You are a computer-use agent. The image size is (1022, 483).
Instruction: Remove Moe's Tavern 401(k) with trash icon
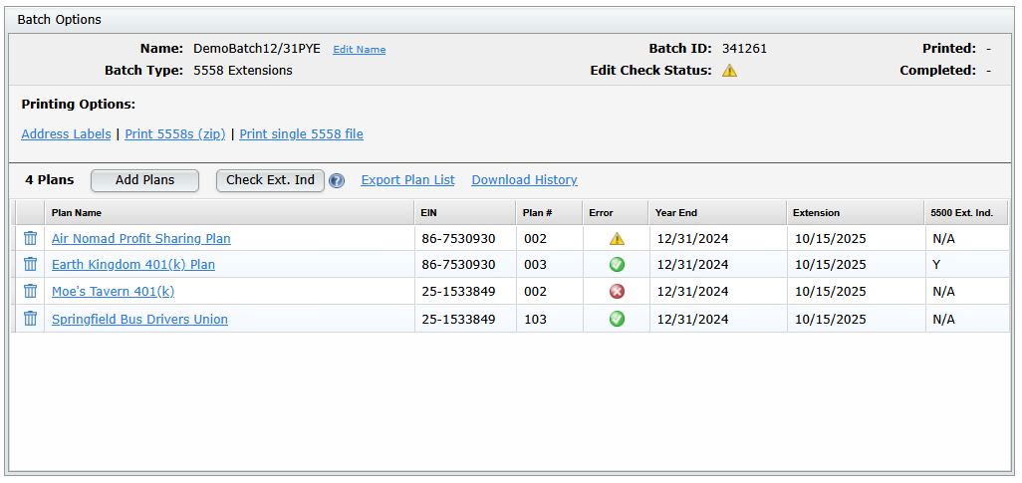[x=30, y=292]
